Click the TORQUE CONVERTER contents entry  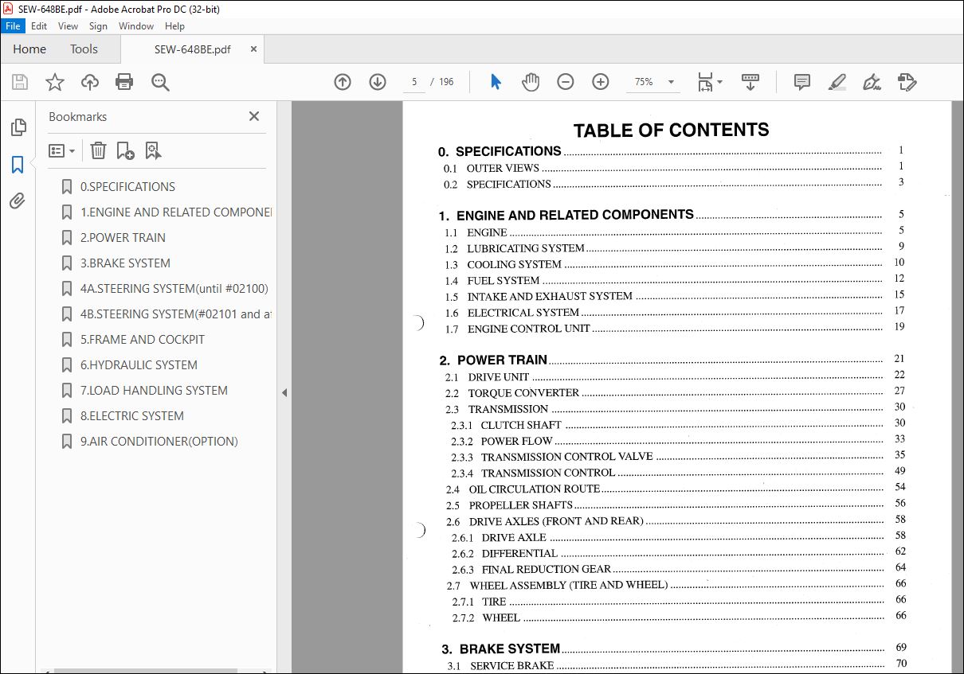[x=523, y=393]
